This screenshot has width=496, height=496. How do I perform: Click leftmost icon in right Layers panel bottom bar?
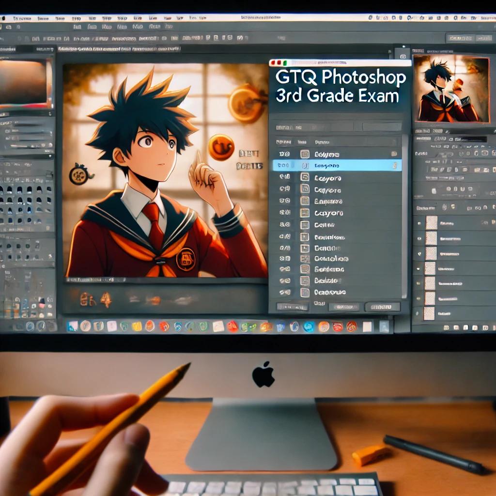tap(446, 328)
